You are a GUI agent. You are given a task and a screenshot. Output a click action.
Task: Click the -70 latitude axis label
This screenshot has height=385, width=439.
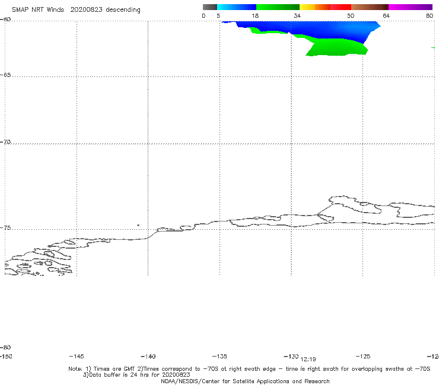coord(5,142)
